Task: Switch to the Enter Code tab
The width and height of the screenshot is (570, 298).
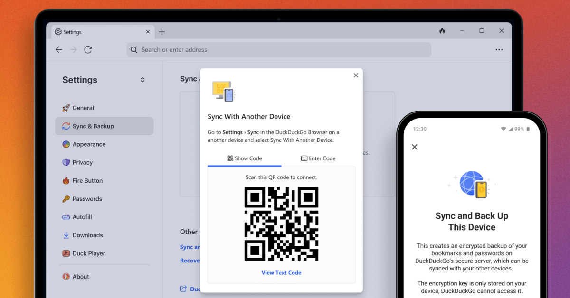Action: (x=318, y=158)
